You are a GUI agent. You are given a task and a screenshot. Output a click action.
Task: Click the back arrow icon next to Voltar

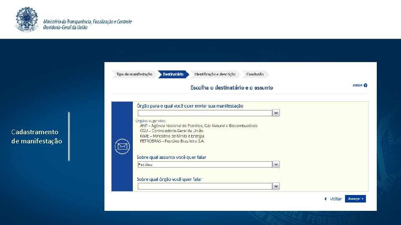325,199
